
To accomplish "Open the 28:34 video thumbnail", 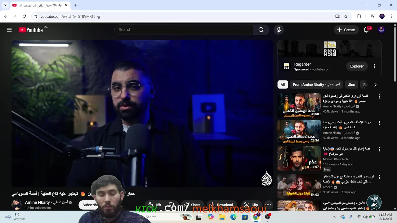I will click(x=299, y=132).
